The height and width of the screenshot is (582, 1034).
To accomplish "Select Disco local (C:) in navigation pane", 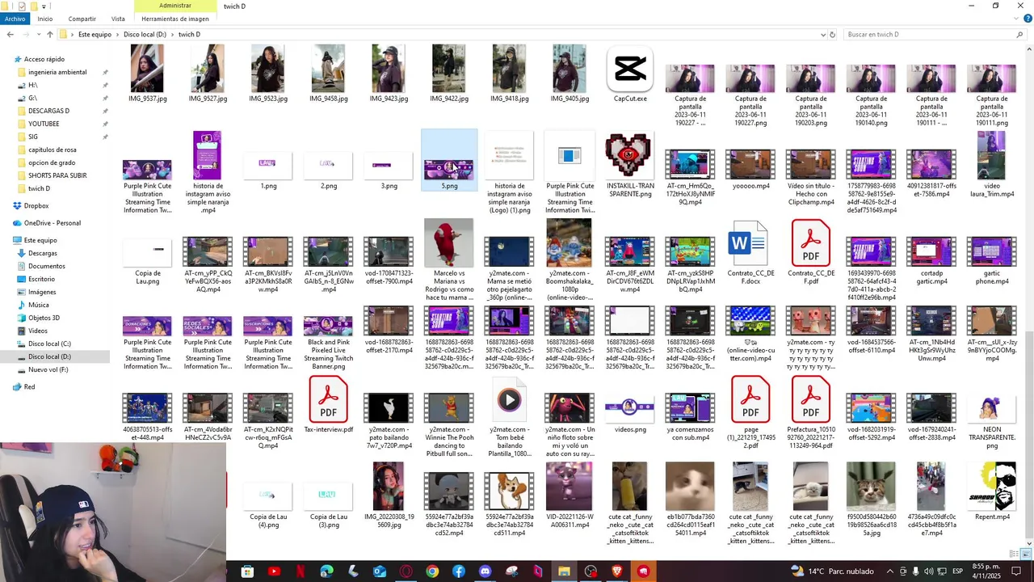I will (49, 344).
